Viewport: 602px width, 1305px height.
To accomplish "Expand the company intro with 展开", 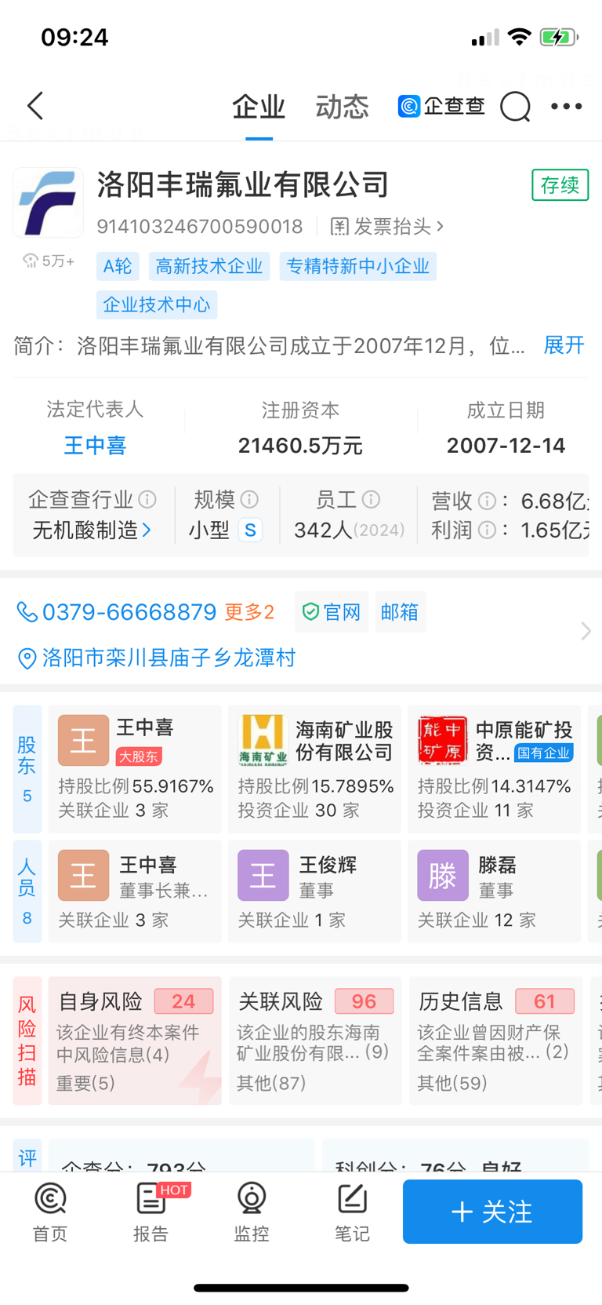I will click(564, 345).
